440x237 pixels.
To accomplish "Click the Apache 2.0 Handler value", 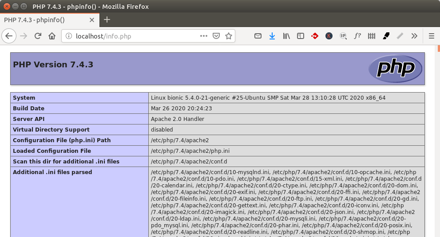I will (x=178, y=119).
